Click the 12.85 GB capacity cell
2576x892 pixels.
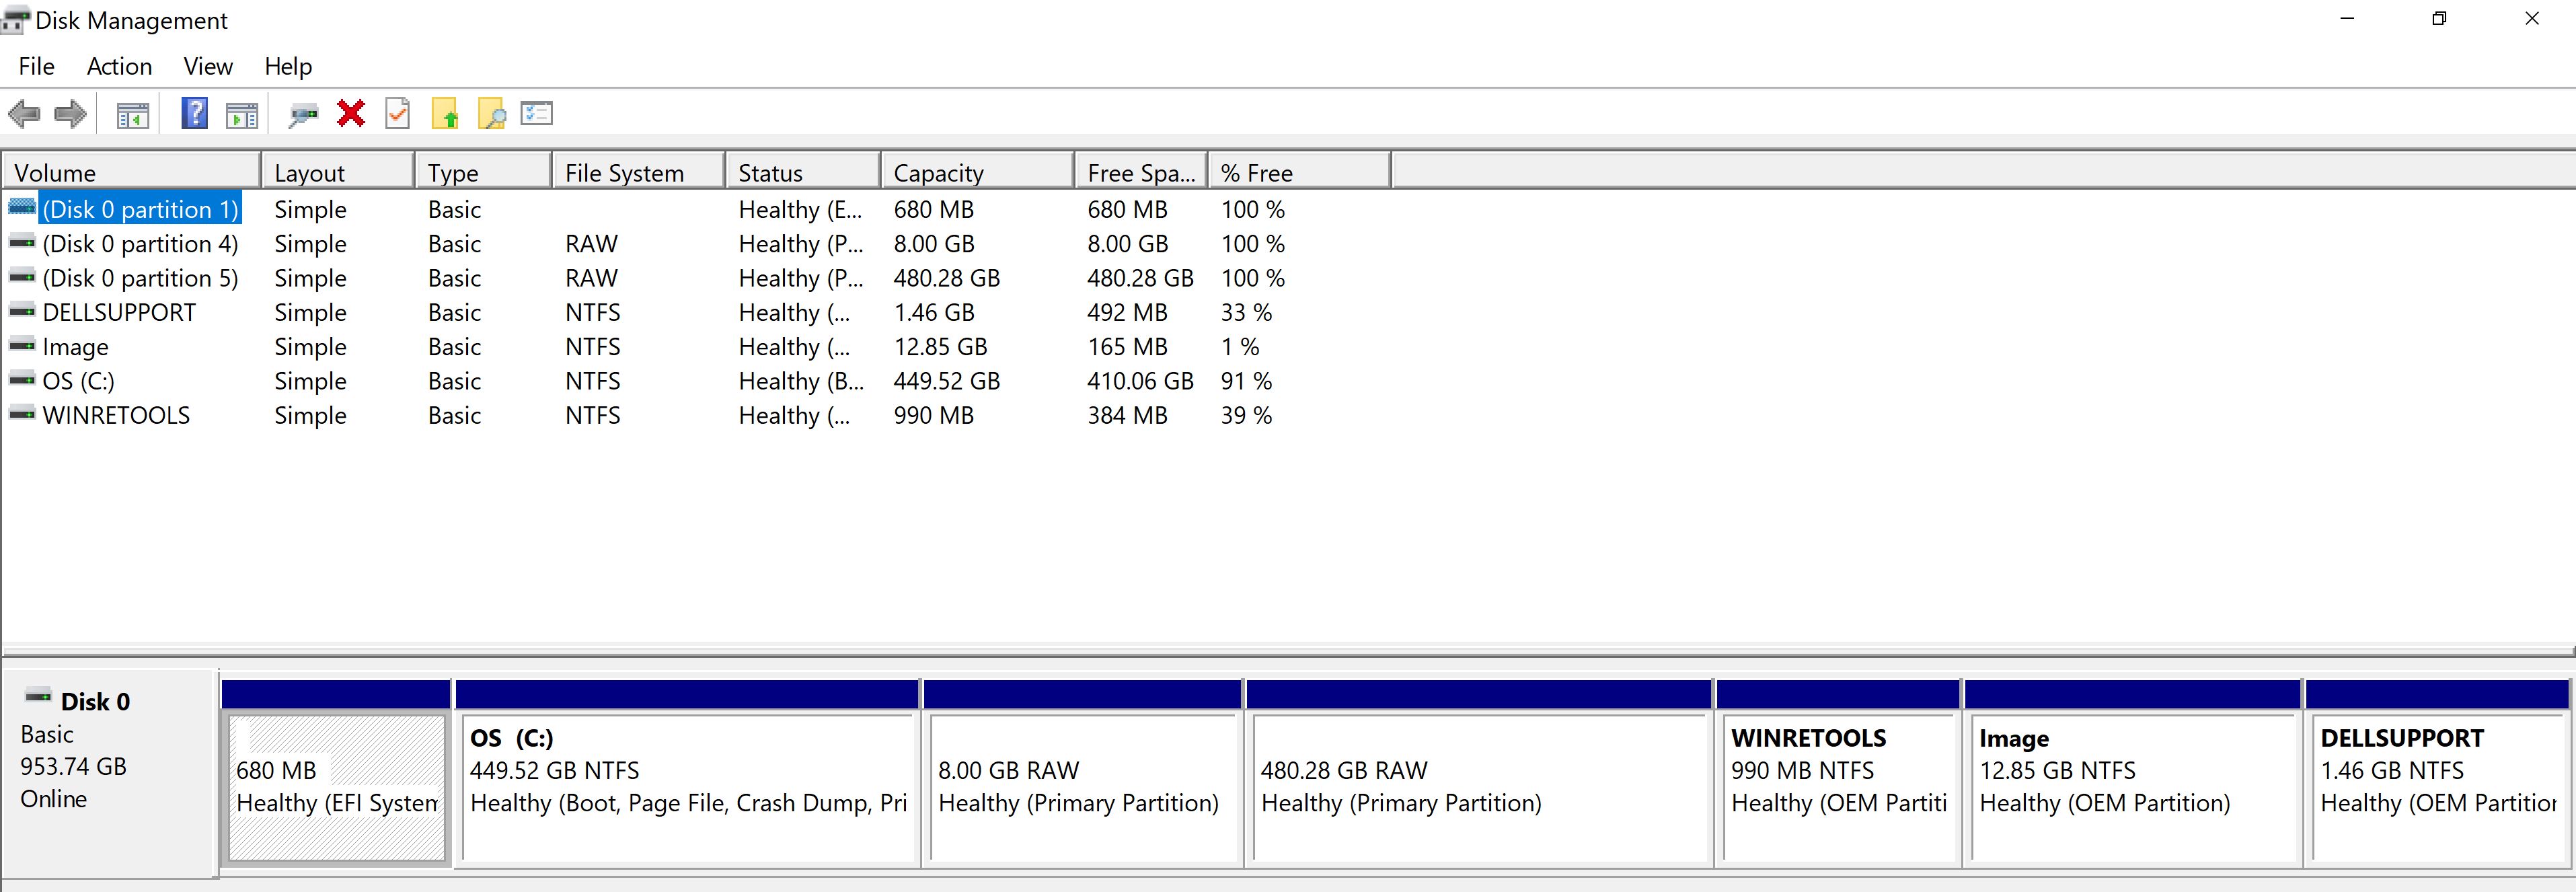coord(940,347)
